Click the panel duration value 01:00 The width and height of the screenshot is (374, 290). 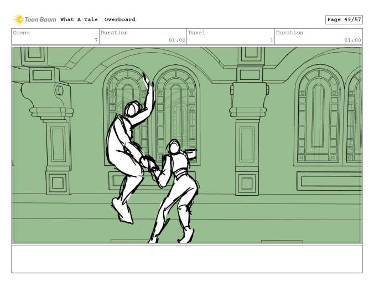[352, 40]
